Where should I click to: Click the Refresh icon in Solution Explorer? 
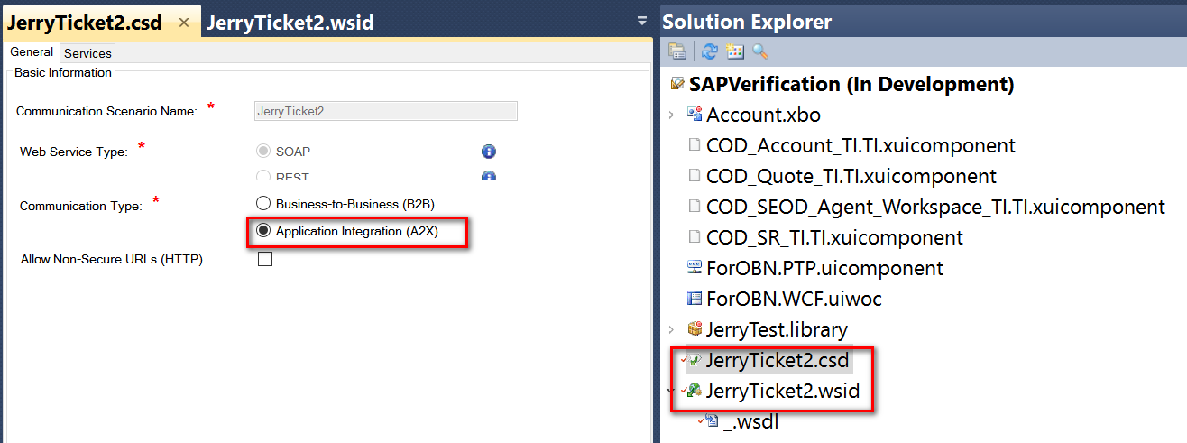point(710,51)
